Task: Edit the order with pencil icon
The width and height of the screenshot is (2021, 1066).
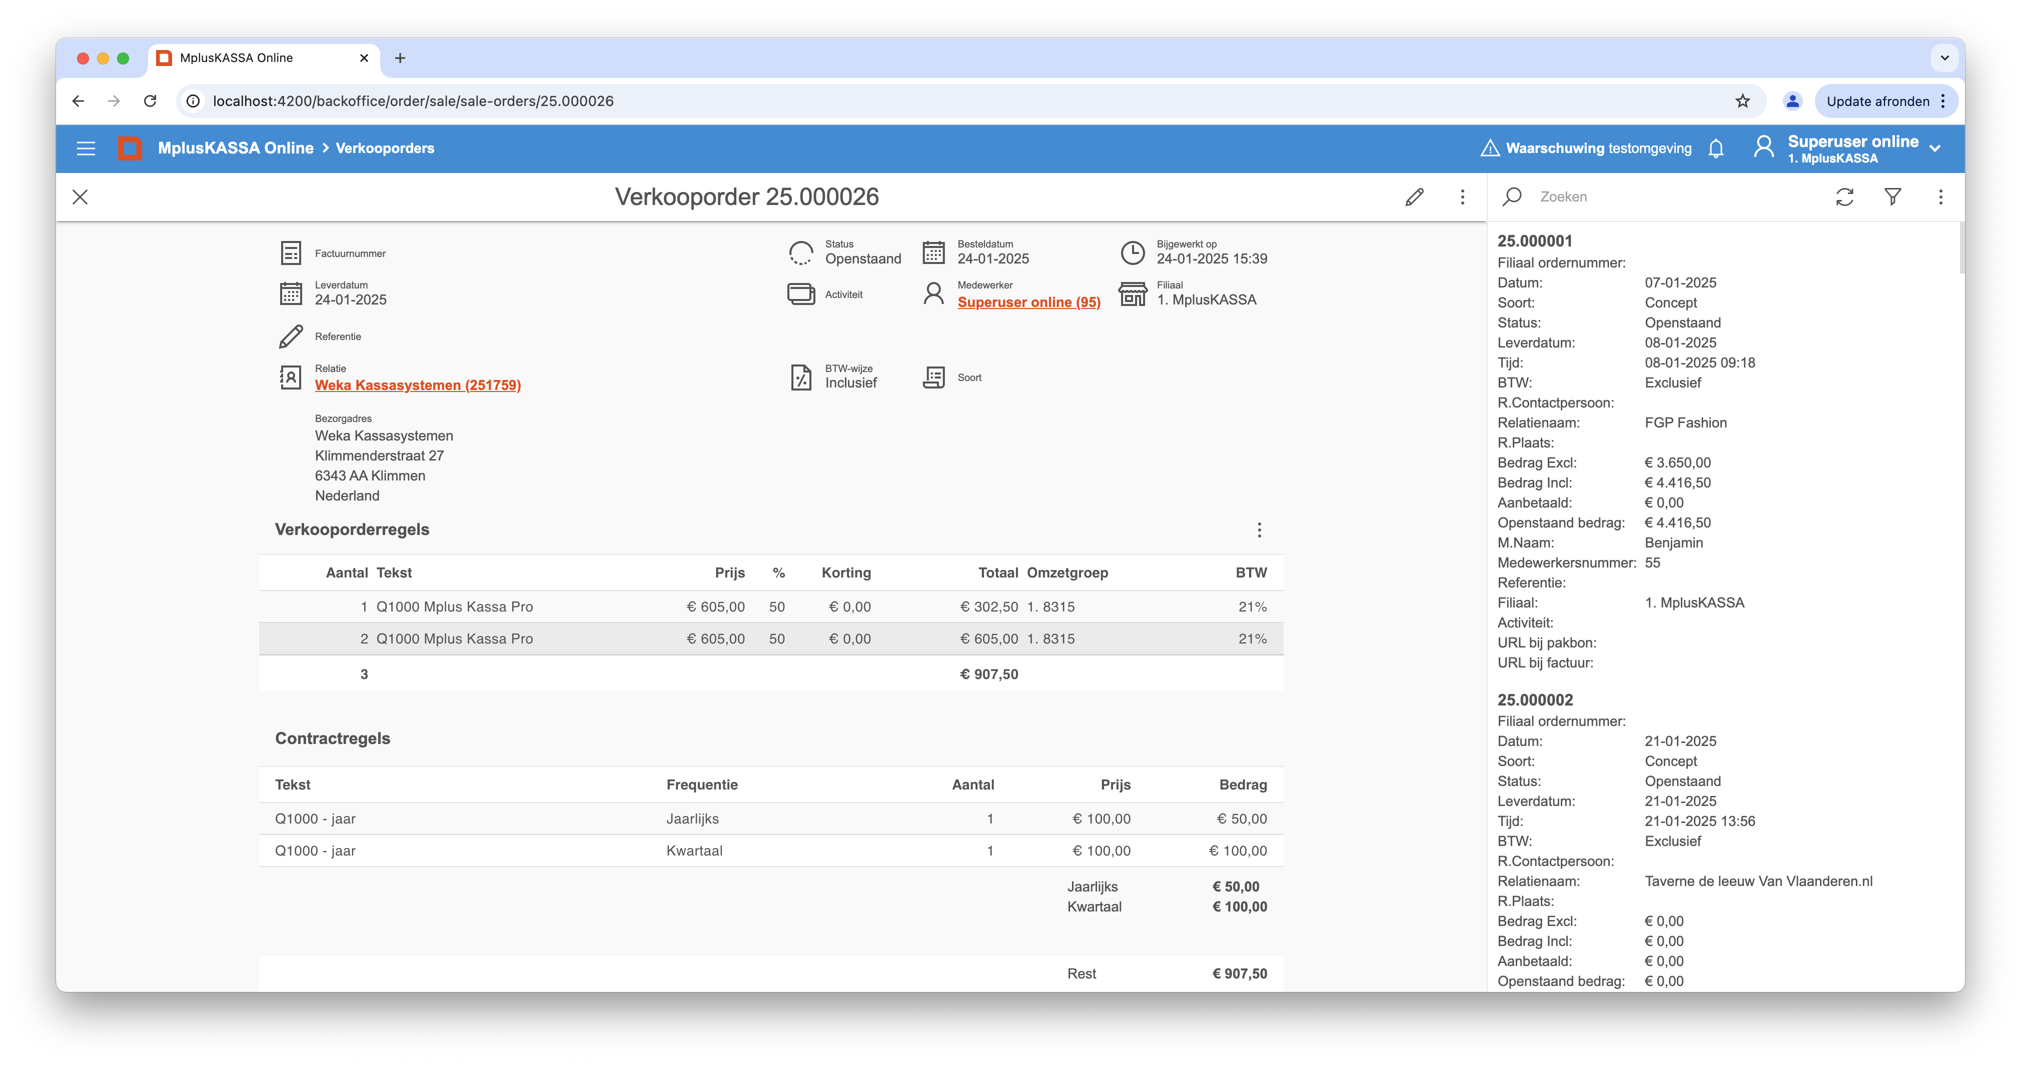Action: (x=1415, y=197)
